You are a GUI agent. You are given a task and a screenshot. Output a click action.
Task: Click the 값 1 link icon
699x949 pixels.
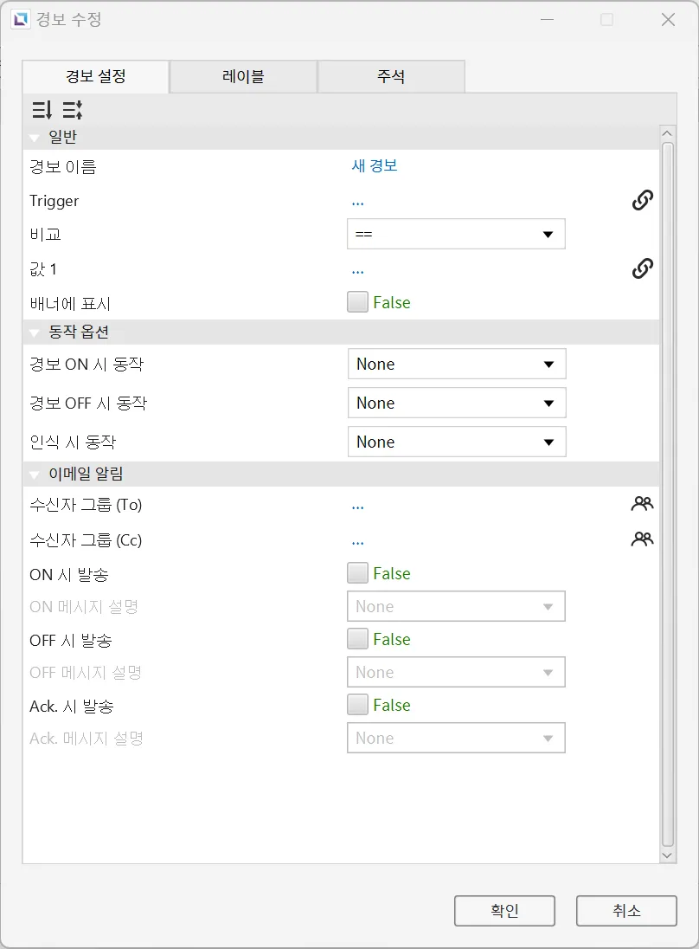[x=642, y=268]
